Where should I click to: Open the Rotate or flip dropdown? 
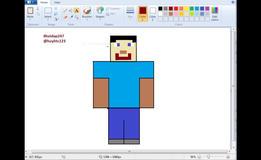[x=56, y=19]
